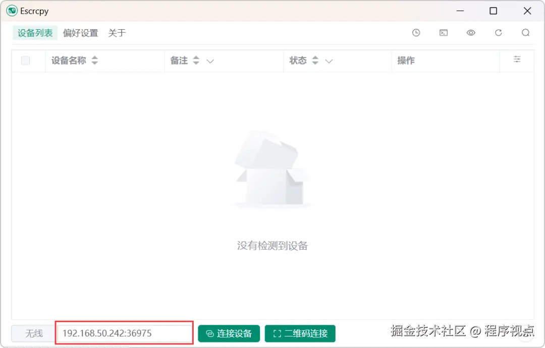This screenshot has width=545, height=348.
Task: Open the column settings icon in table header
Action: point(517,59)
